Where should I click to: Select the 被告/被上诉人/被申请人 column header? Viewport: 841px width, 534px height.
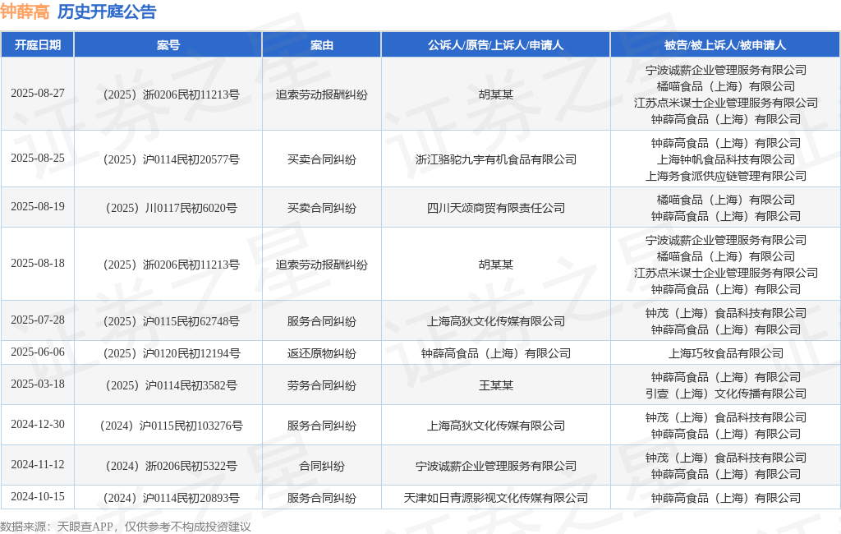(x=725, y=45)
